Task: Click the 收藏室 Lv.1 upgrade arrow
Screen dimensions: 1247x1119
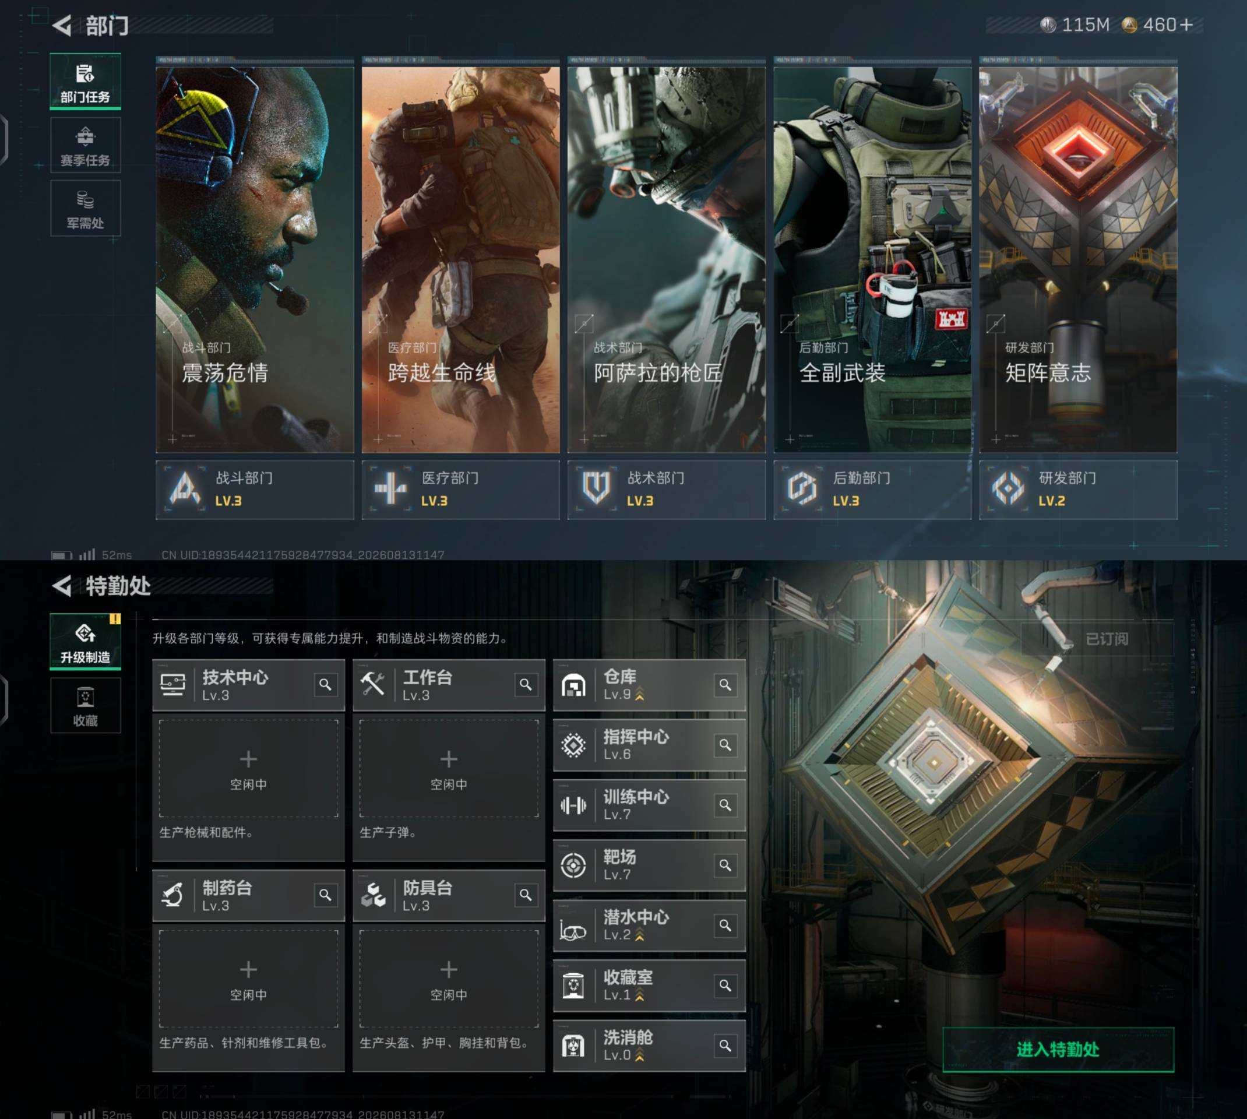Action: tap(640, 995)
